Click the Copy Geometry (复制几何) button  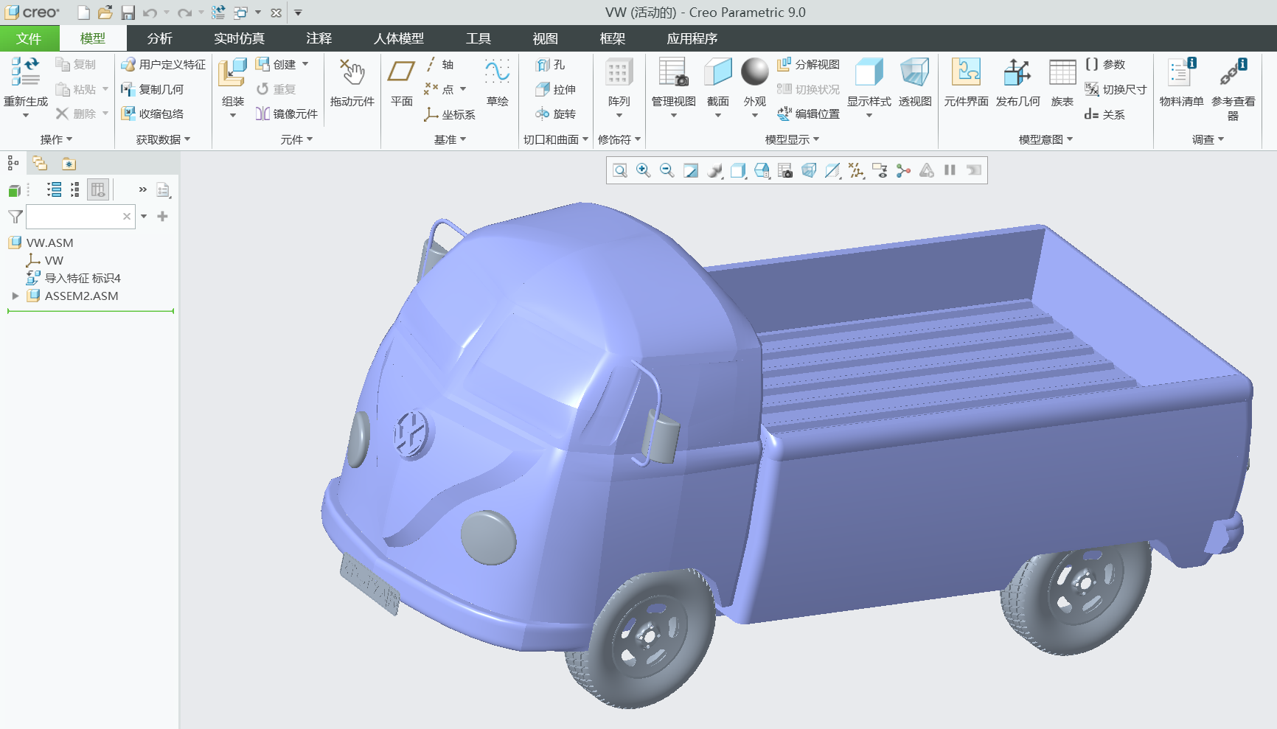point(153,89)
